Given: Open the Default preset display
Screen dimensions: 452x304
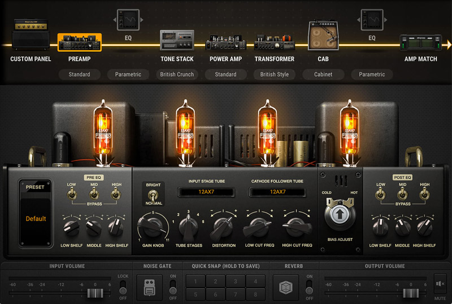Looking at the screenshot, I should [x=36, y=218].
